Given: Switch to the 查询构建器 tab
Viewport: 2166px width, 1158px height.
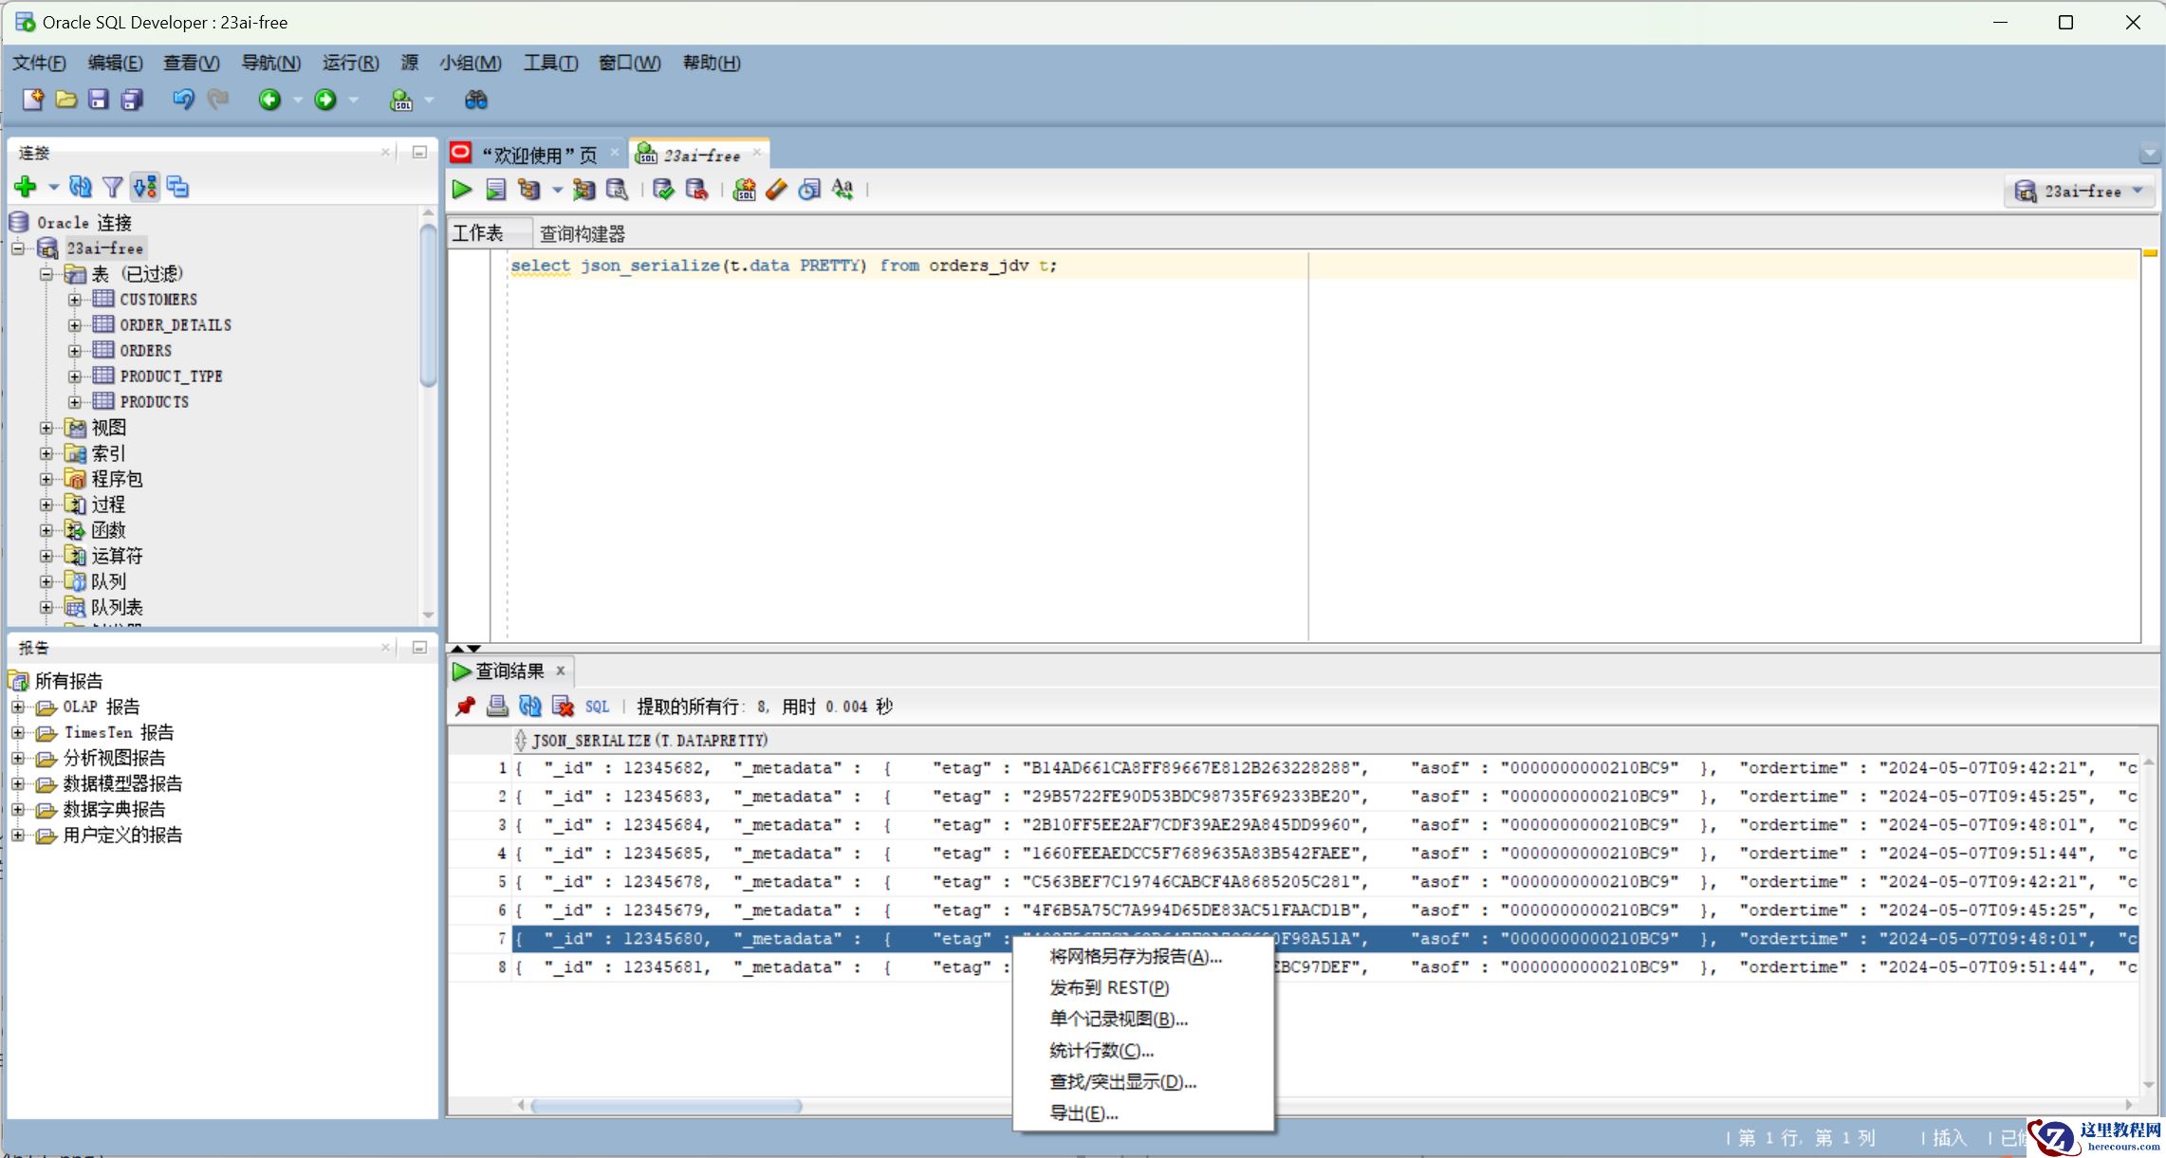Looking at the screenshot, I should 582,233.
